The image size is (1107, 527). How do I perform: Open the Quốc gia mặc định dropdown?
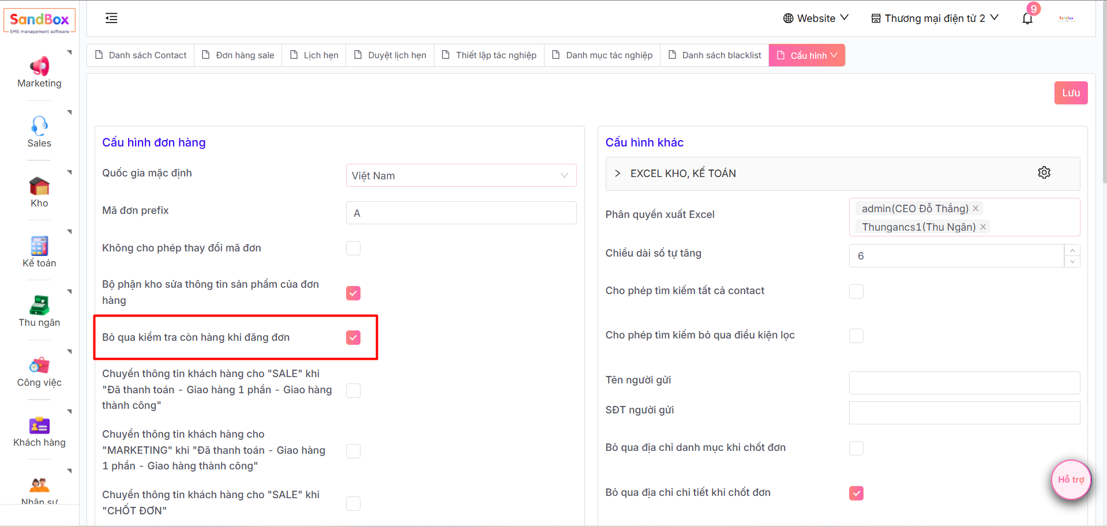click(x=461, y=176)
